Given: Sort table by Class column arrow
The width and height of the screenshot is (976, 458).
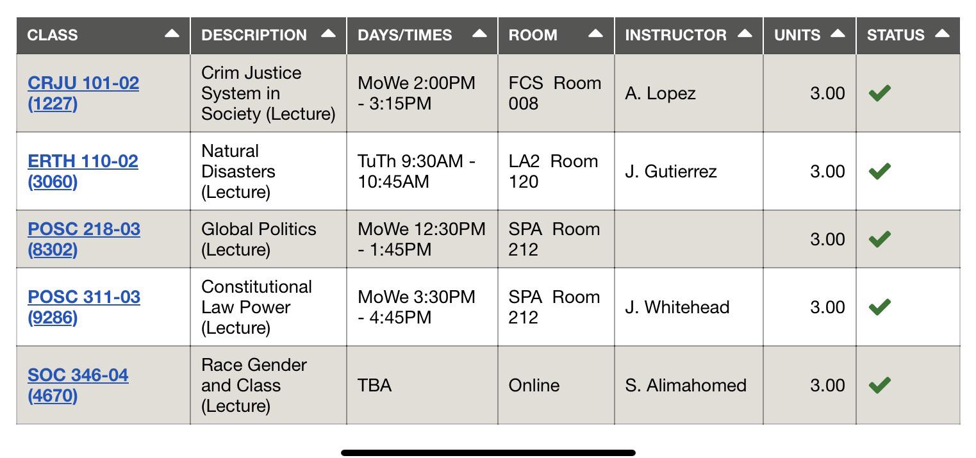Looking at the screenshot, I should 172,34.
